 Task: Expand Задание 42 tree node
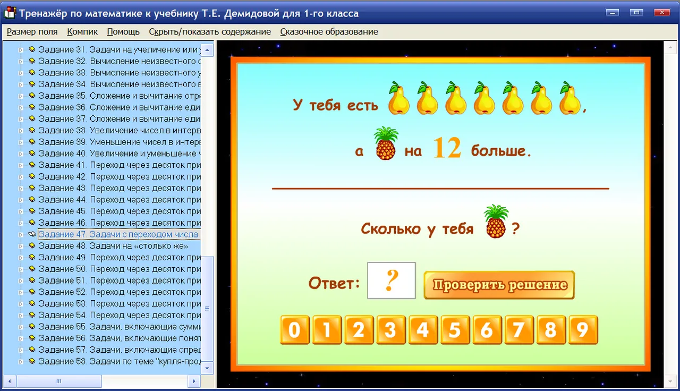(x=21, y=177)
